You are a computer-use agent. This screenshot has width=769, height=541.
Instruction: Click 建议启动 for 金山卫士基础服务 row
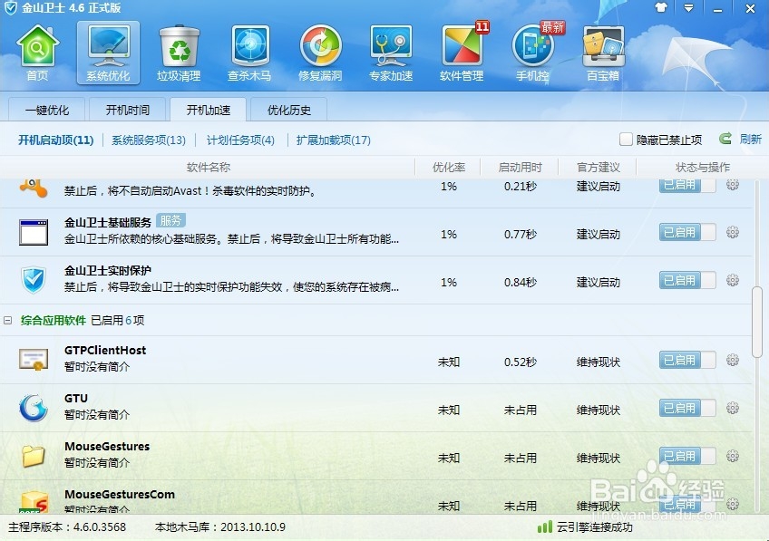coord(599,234)
